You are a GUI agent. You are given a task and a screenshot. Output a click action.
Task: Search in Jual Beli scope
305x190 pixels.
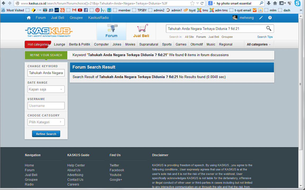[214, 37]
